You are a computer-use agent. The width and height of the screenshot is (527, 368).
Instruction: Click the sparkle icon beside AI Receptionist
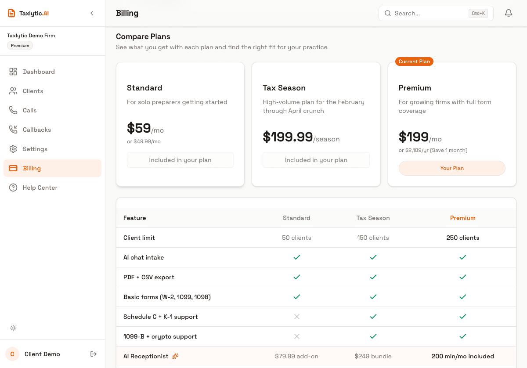(x=175, y=356)
